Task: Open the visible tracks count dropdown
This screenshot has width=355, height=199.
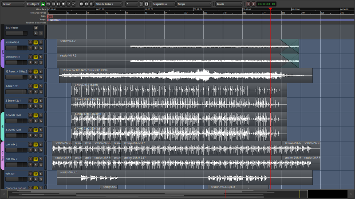Action: 131,4
